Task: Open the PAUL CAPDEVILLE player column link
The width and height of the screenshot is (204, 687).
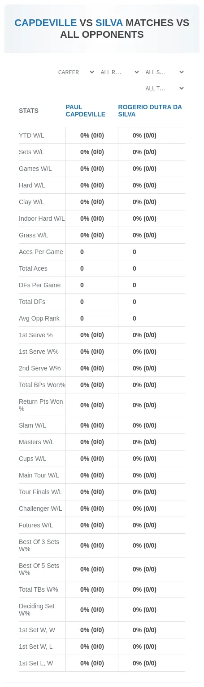Action: (x=85, y=111)
